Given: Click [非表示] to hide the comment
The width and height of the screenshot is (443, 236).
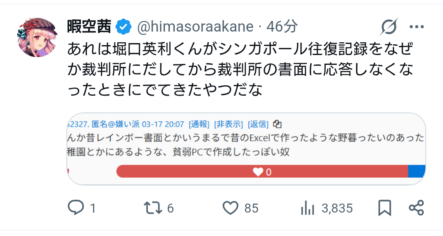Looking at the screenshot, I should click(229, 124).
